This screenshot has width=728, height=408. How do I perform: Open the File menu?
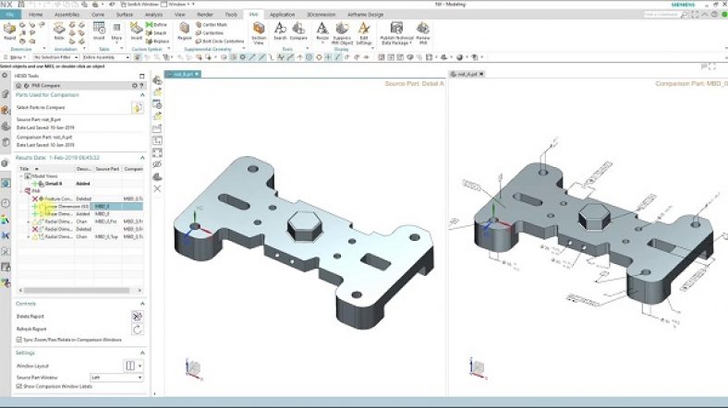pyautogui.click(x=10, y=15)
